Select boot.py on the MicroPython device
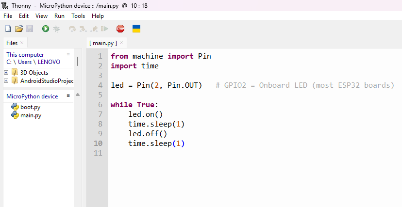The width and height of the screenshot is (402, 207). 30,107
